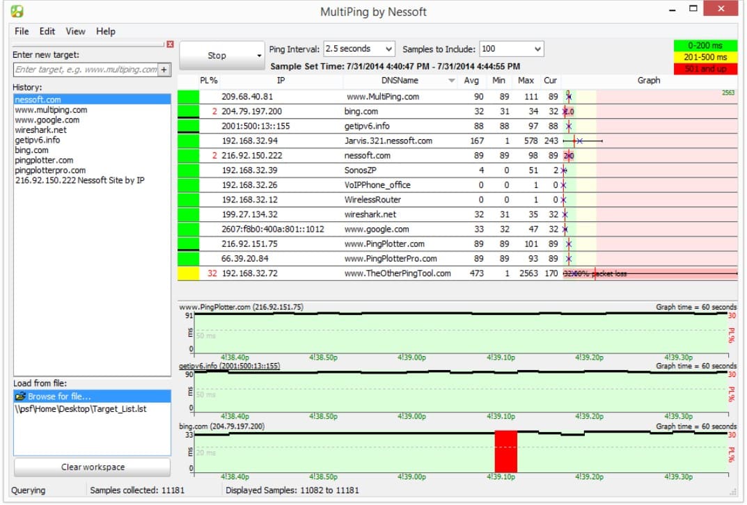Select 216.92.150.222 Nessoft Site by IP entry

point(79,180)
